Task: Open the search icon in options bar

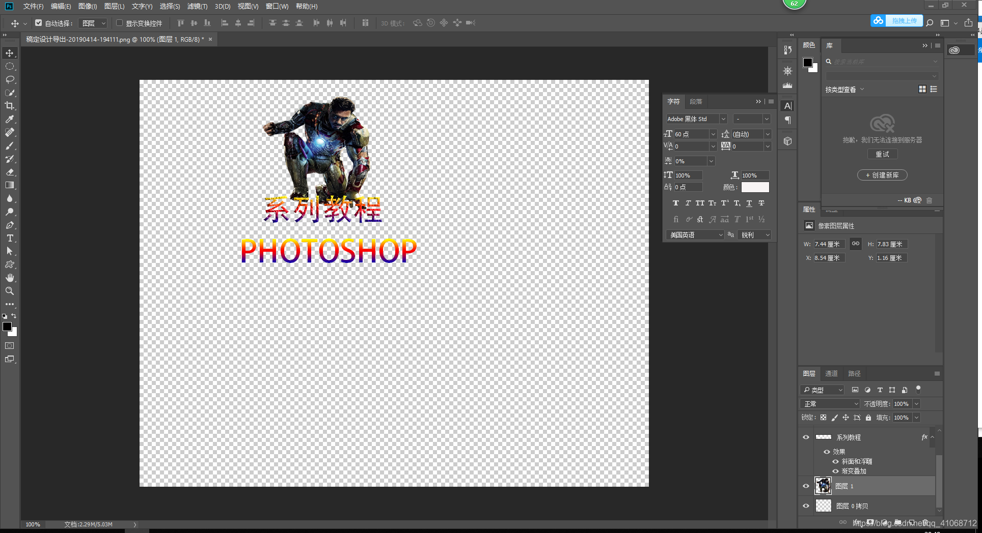Action: click(930, 23)
